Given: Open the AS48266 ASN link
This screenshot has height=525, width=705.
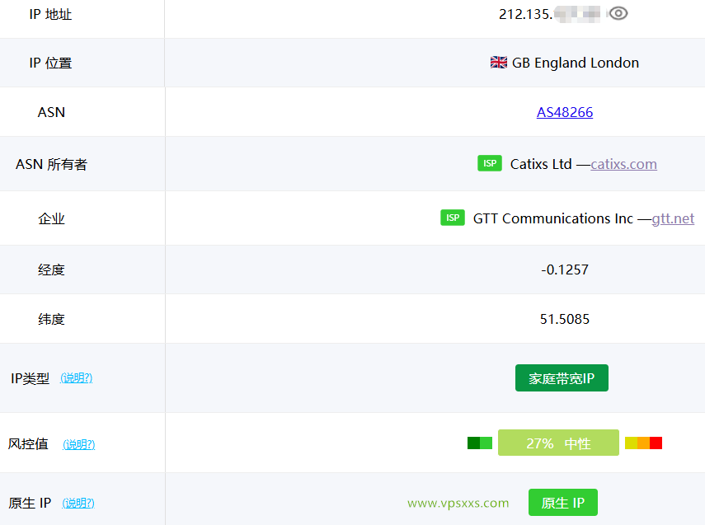Looking at the screenshot, I should click(x=565, y=112).
